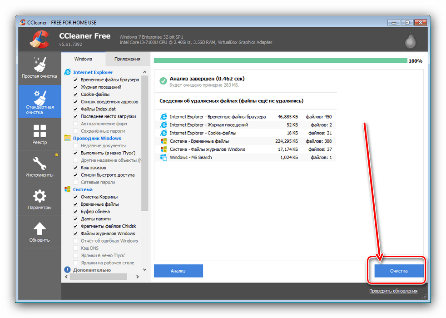Screen dimensions: 446x318
Task: Collapse Internet Explorer group chevron
Action: tap(145, 72)
